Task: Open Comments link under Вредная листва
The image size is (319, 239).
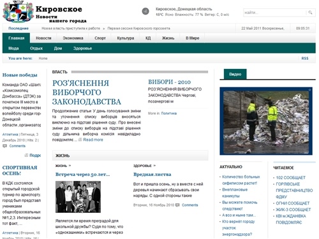Action: (190, 205)
